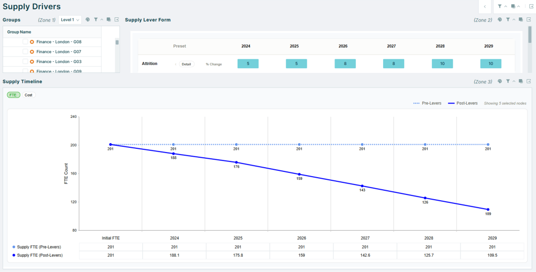
Task: Click orange circle icon for Finance - London - G07
Action: point(32,52)
